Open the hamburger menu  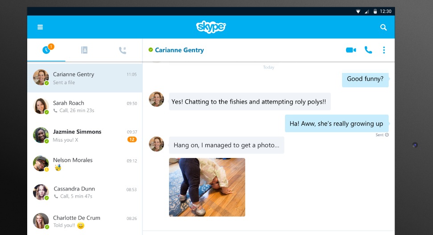(x=40, y=27)
